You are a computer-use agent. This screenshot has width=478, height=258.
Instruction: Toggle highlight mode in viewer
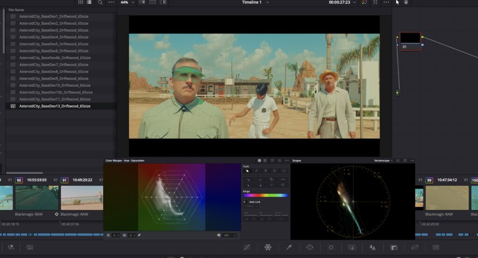[163, 2]
